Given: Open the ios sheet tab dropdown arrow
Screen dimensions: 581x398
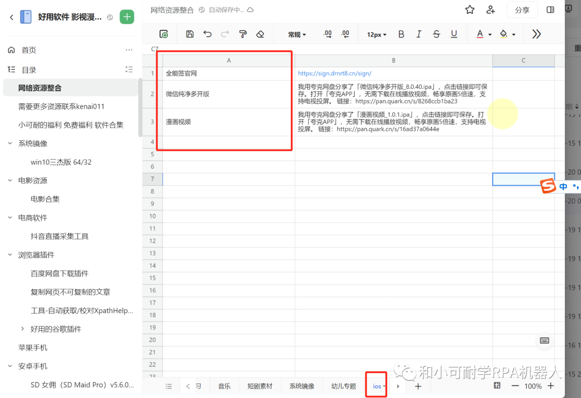Looking at the screenshot, I should tap(384, 386).
